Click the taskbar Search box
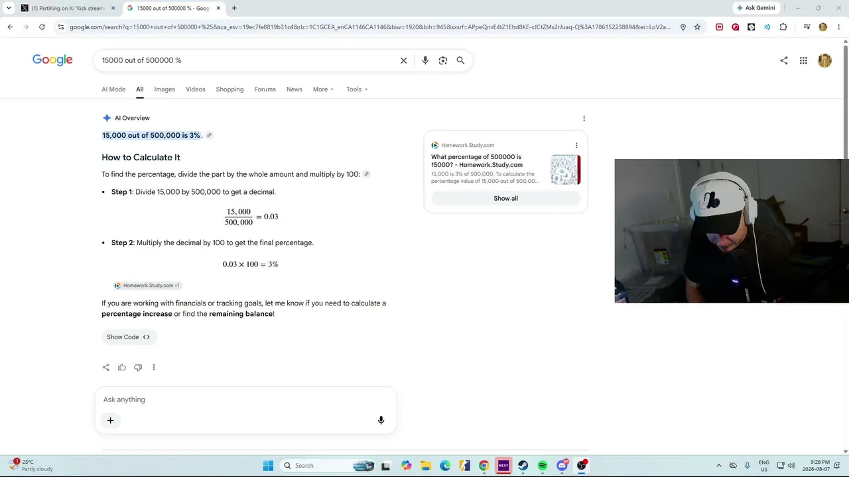The width and height of the screenshot is (849, 477). 329,466
